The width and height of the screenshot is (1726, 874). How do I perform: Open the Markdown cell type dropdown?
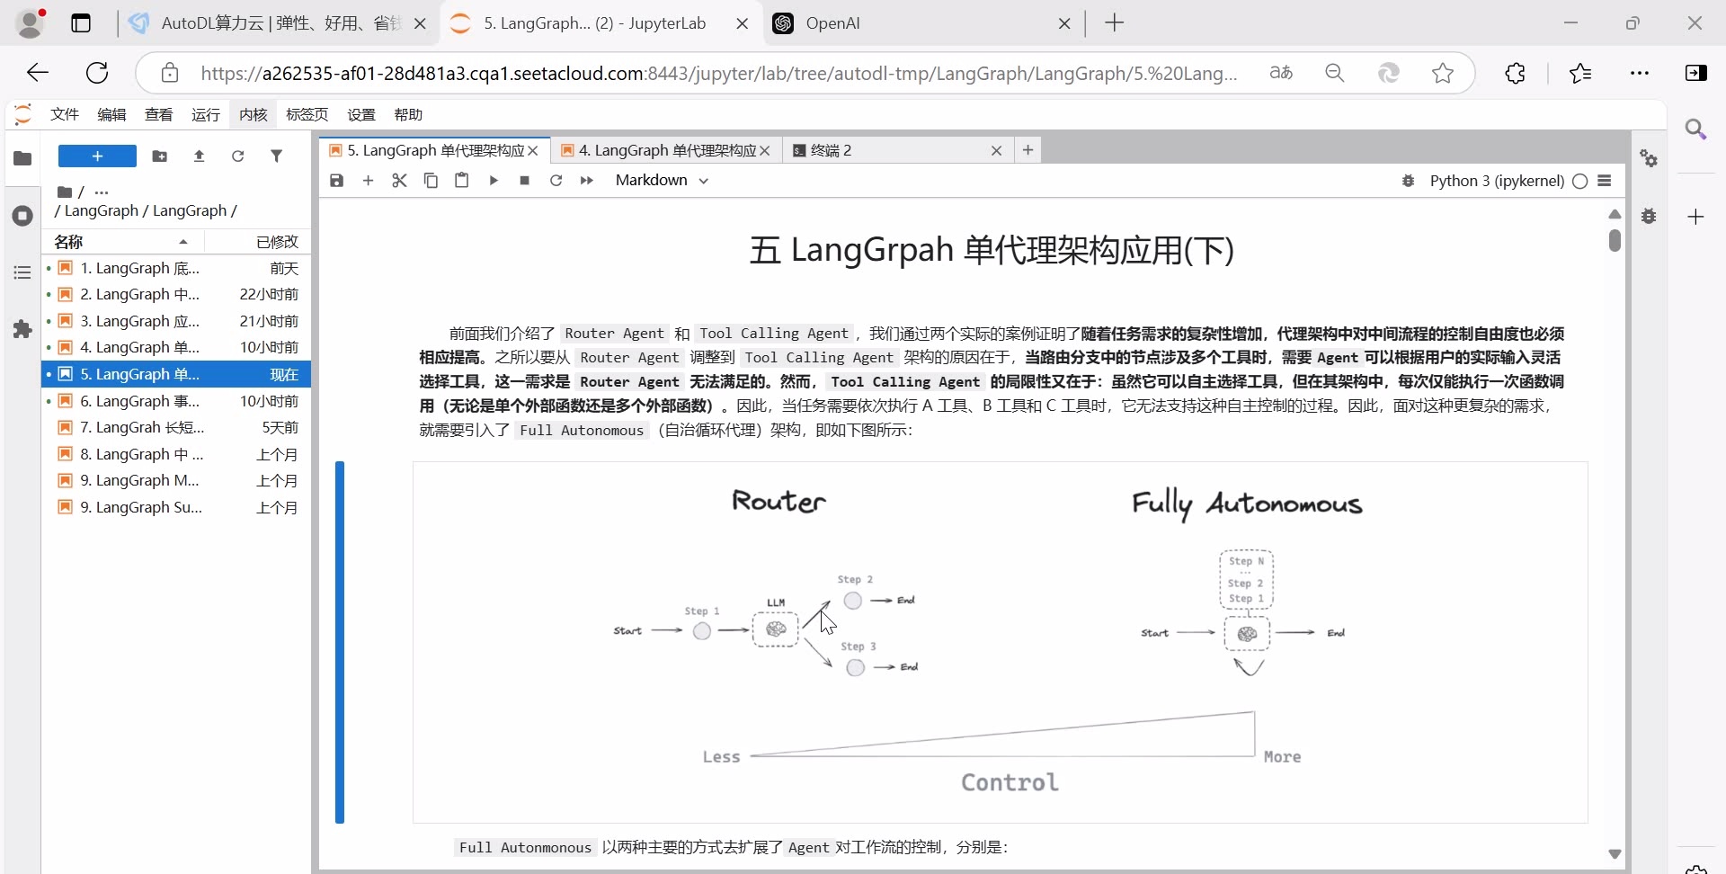[662, 180]
